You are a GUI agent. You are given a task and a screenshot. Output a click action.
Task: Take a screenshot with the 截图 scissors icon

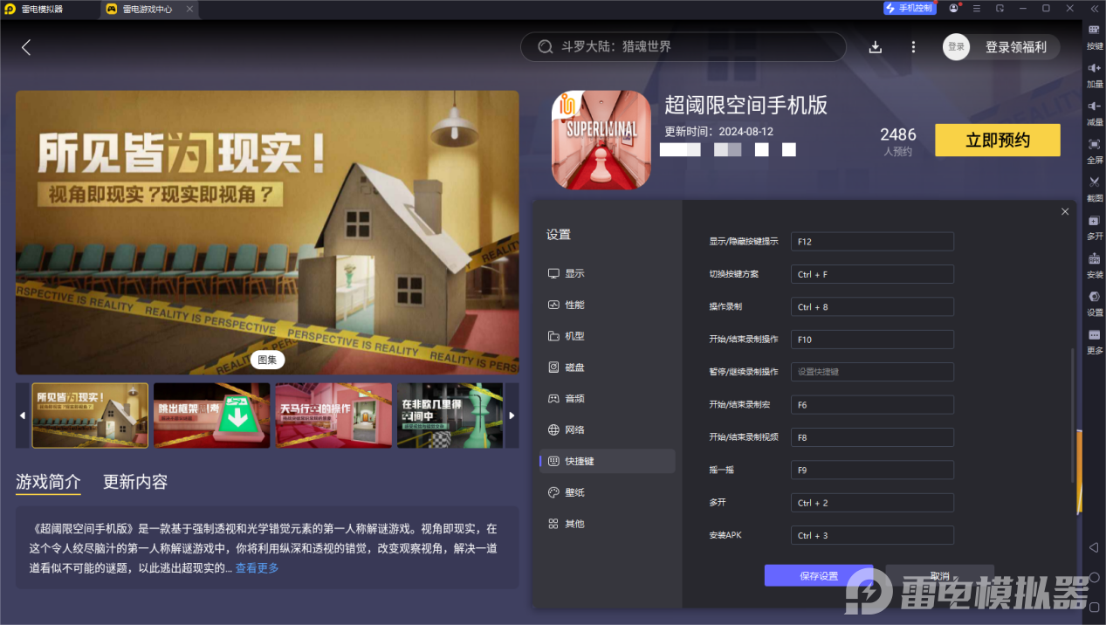(1094, 182)
